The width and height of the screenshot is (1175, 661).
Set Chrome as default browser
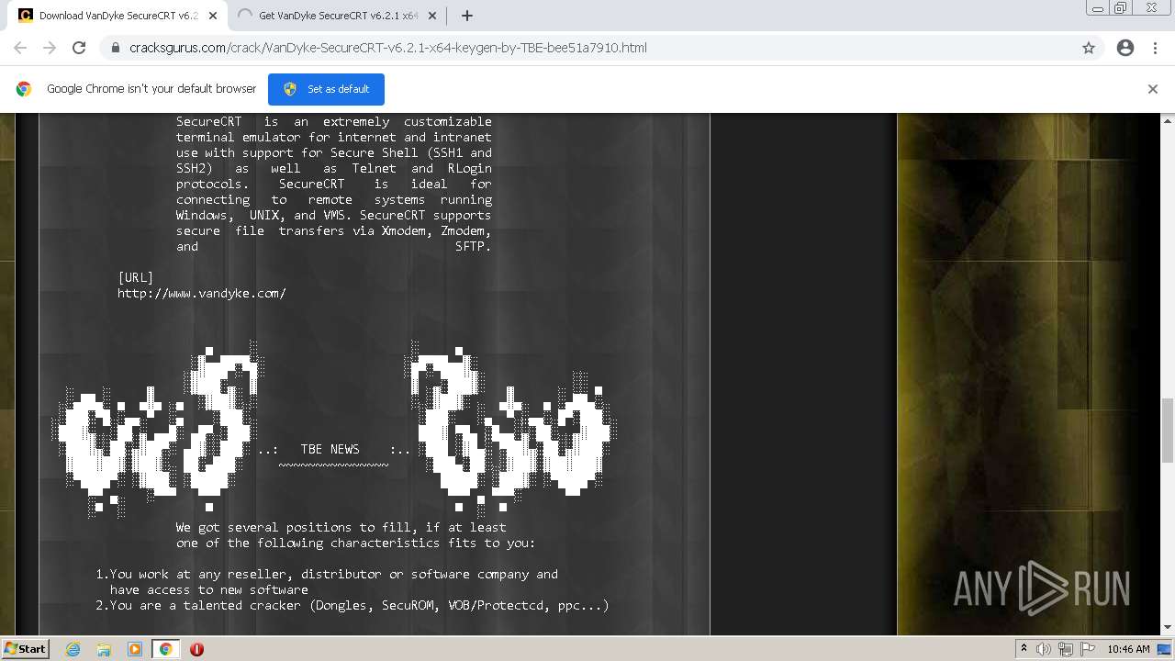click(x=326, y=89)
